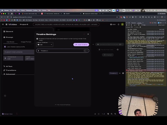
Task: Switch to the Image Prompt tab
Action: 26,42
